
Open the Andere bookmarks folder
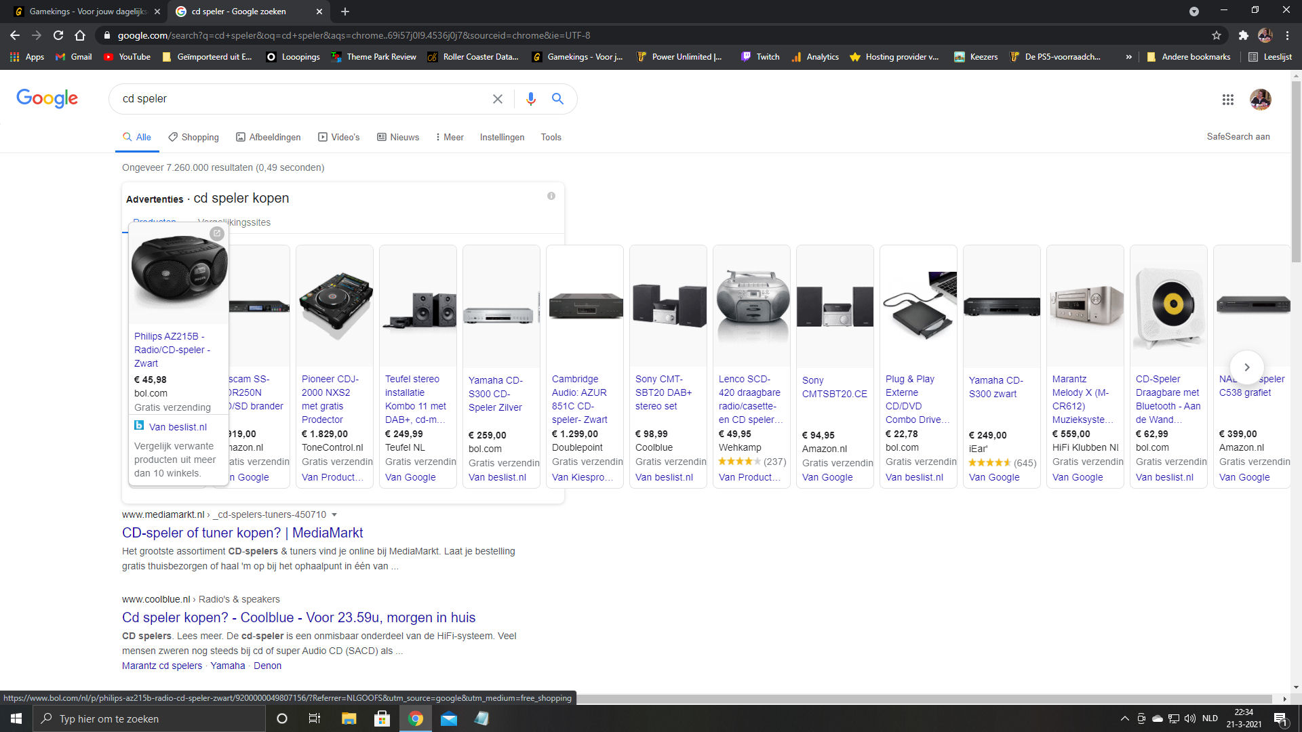tap(1188, 57)
